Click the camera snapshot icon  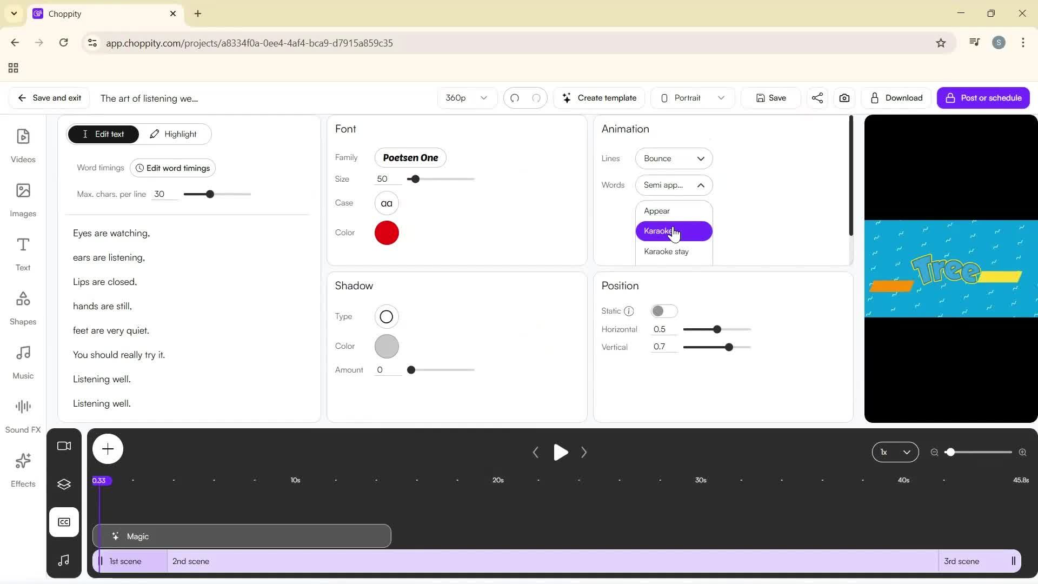[x=844, y=98]
